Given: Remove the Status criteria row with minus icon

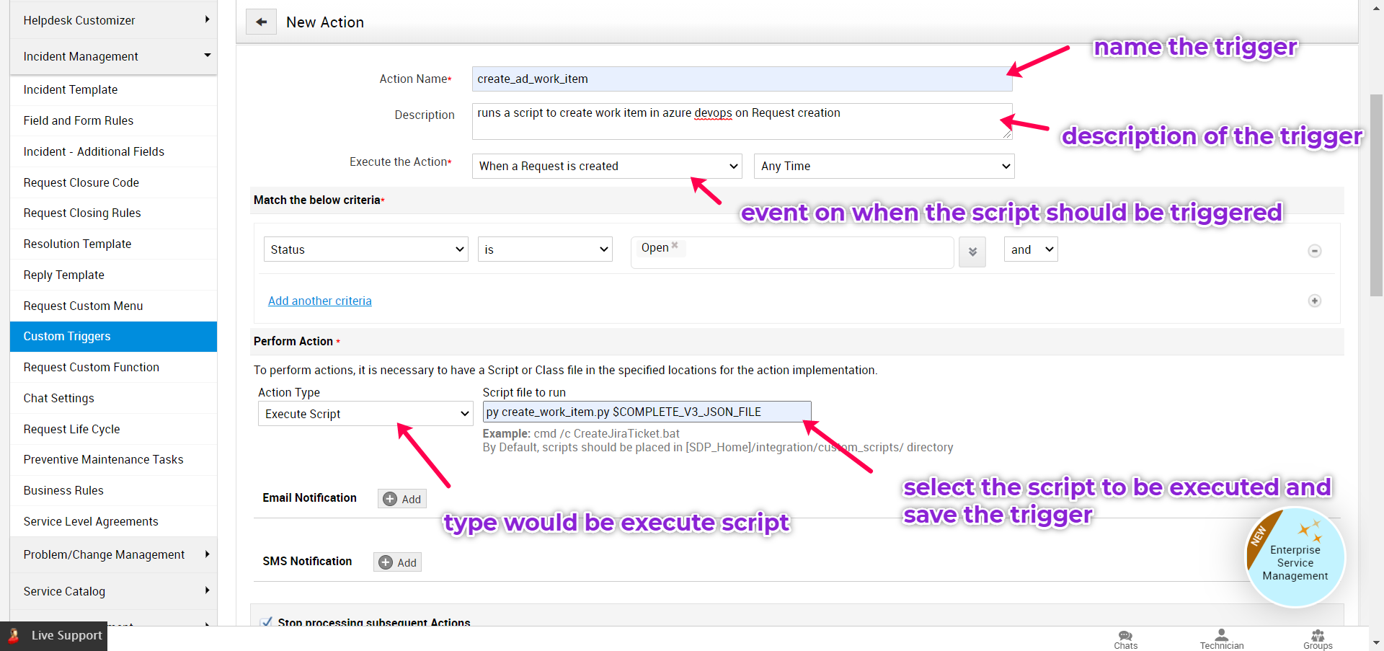Looking at the screenshot, I should 1315,251.
